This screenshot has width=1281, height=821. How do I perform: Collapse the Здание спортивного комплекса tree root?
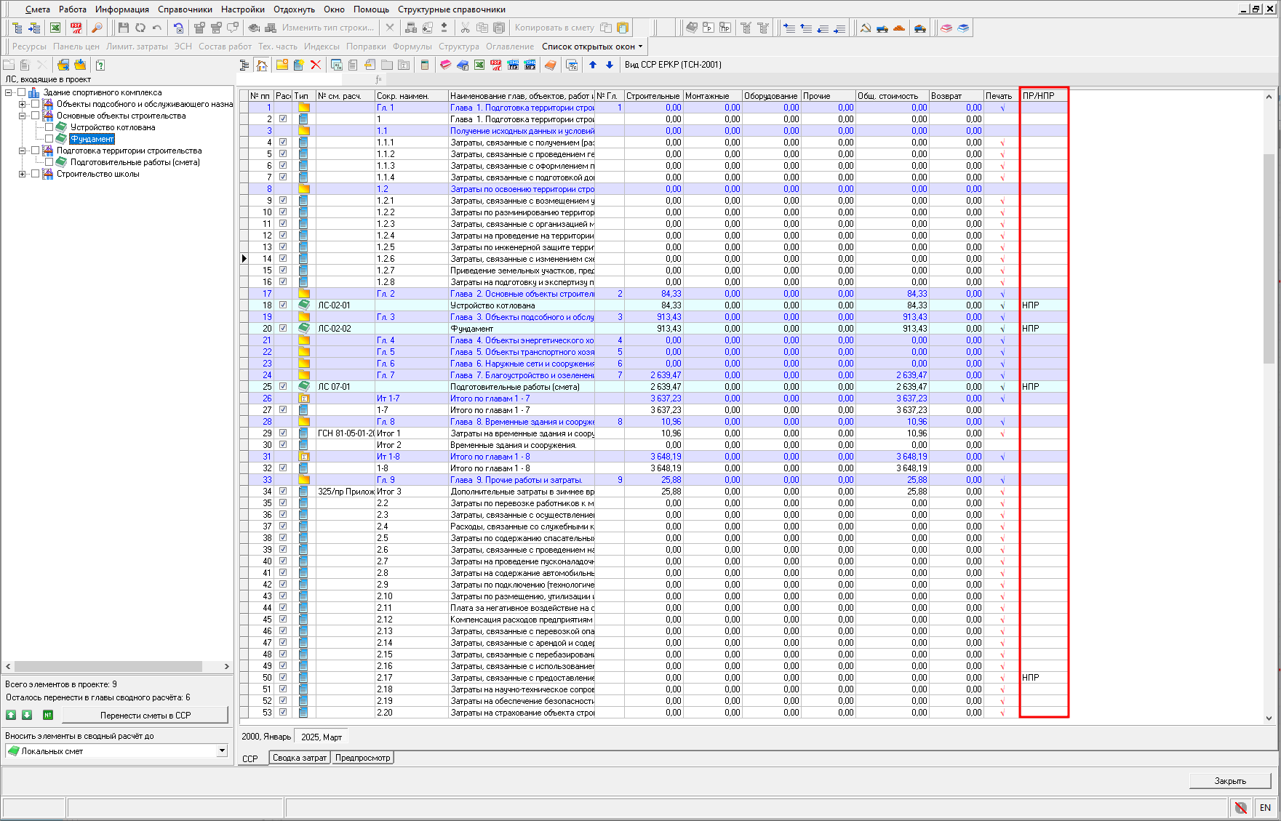(x=9, y=92)
